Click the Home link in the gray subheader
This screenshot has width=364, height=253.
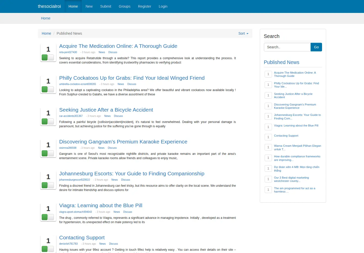[45, 18]
